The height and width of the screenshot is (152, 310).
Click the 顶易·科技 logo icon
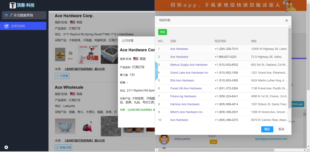(13, 5)
